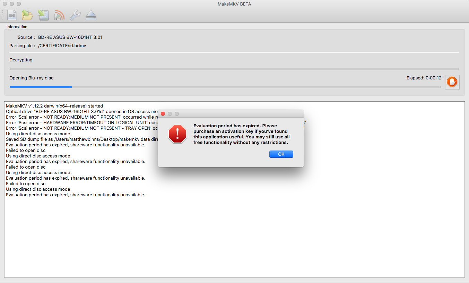
Task: Open Preferences via the wrench icon
Action: coord(75,15)
